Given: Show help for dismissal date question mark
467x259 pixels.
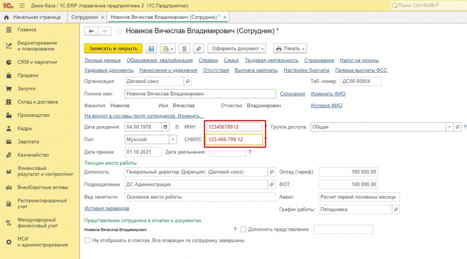Looking at the screenshot, I should (x=249, y=152).
